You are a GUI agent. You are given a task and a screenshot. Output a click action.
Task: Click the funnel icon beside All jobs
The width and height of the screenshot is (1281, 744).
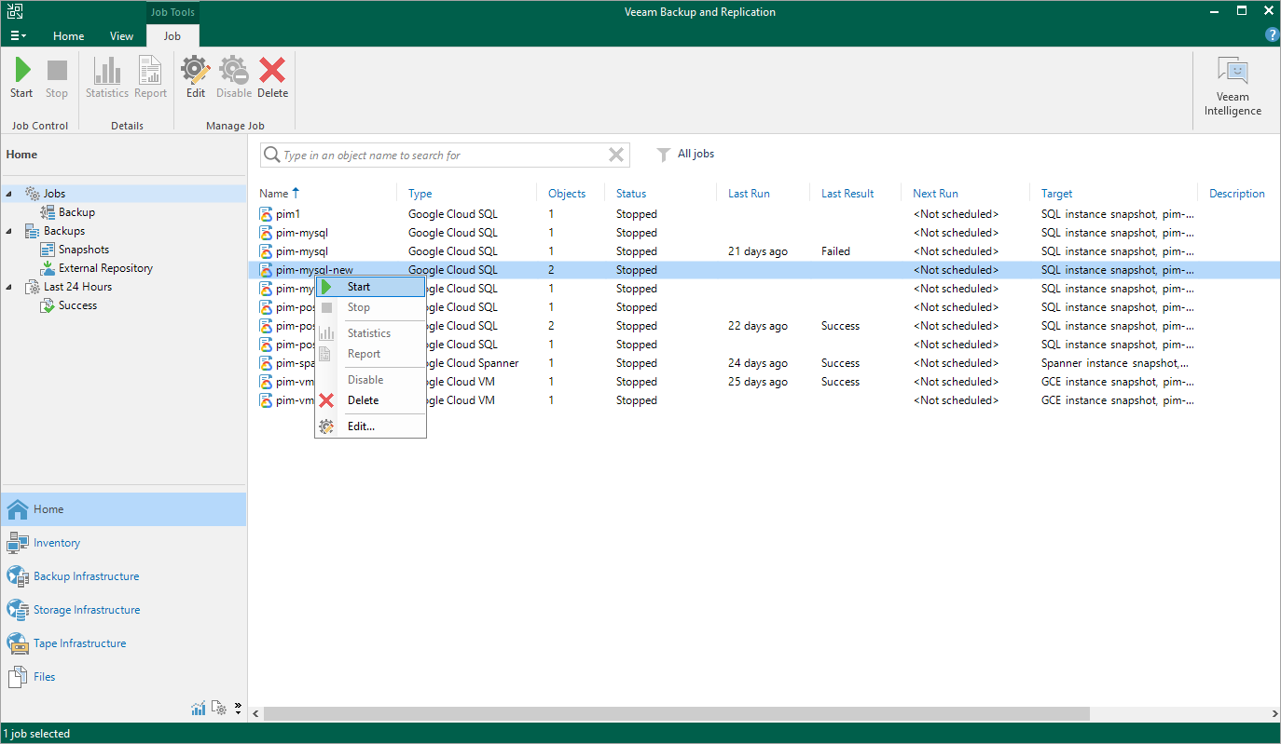[663, 155]
